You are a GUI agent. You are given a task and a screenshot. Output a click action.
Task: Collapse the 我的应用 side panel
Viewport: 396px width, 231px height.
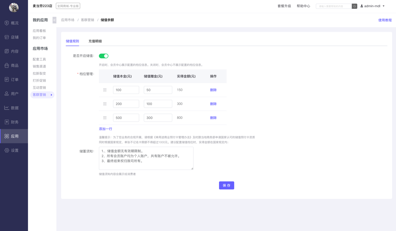55,20
